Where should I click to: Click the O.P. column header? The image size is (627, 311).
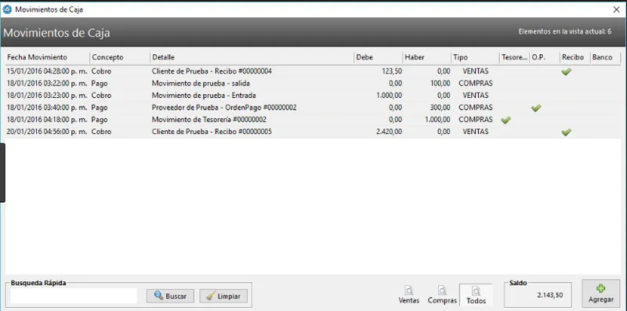545,57
